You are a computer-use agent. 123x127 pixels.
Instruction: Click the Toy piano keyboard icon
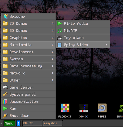[x=60, y=38]
